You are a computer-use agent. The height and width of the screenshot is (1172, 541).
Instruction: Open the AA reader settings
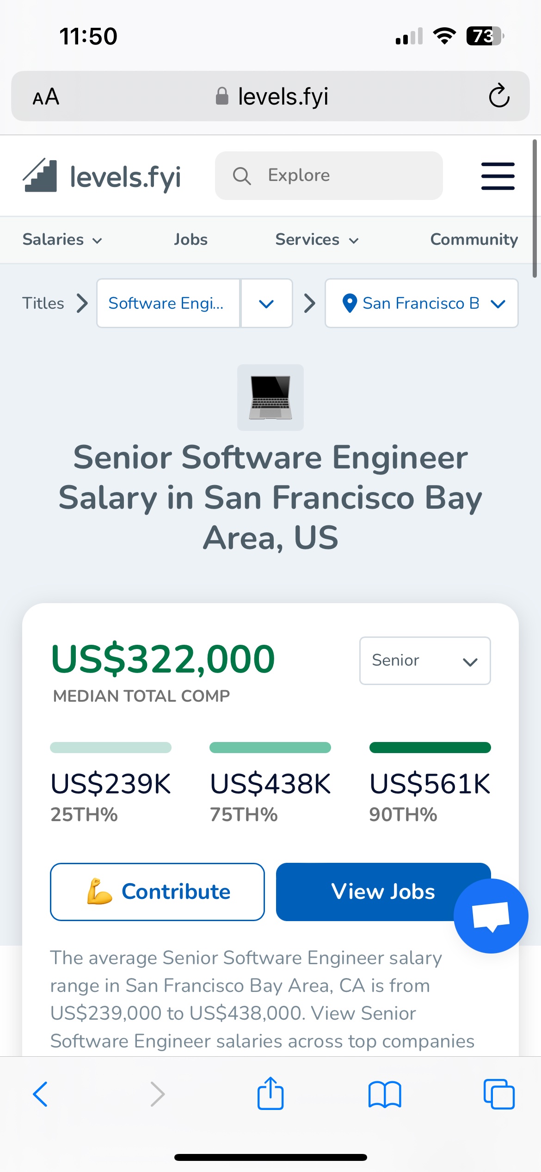pyautogui.click(x=46, y=97)
